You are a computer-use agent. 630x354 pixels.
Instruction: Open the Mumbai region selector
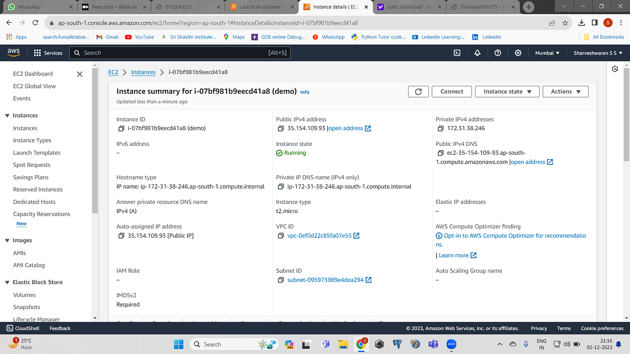point(547,53)
